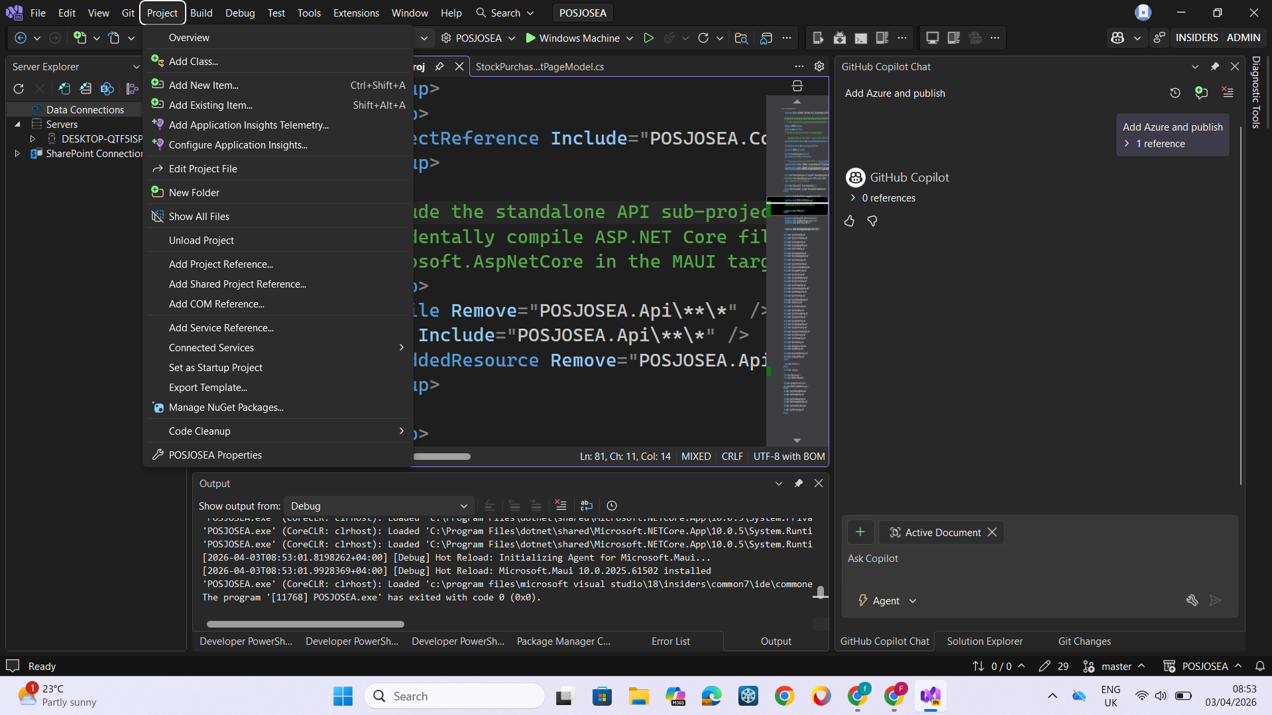Select Manage NuGet Packages menu item
Screen dimensions: 1272x715
tap(226, 408)
